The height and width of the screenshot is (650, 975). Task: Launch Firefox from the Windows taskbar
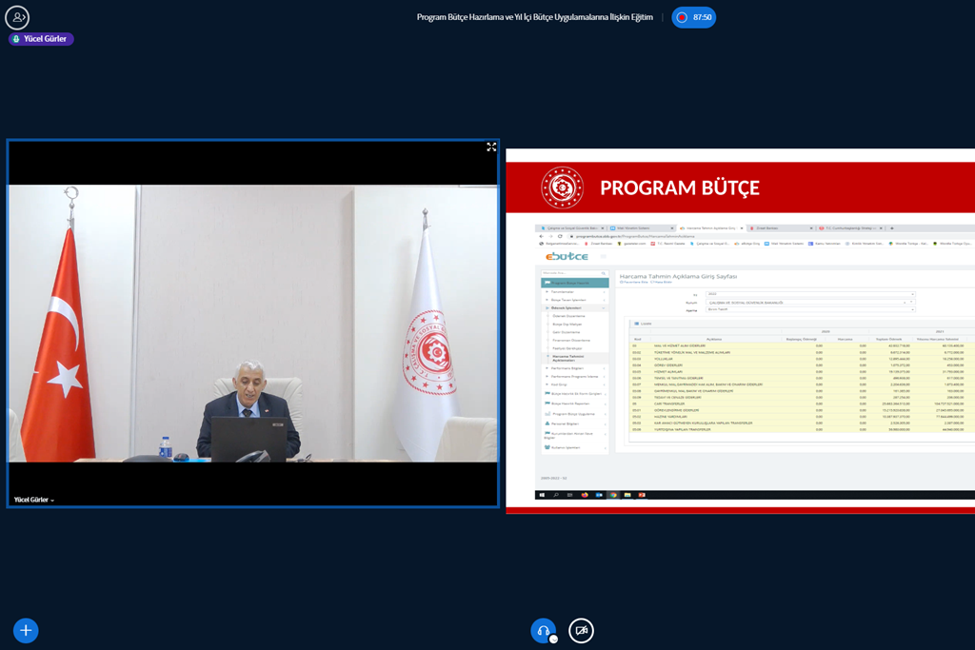(x=585, y=495)
